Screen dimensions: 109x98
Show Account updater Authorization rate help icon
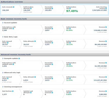70,28
